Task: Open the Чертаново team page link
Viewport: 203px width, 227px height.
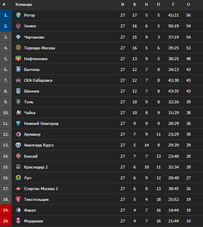Action: click(x=34, y=37)
